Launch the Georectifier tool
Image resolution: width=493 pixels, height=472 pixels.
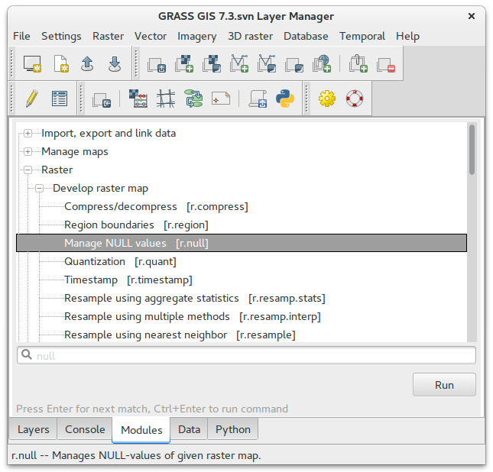[x=166, y=99]
